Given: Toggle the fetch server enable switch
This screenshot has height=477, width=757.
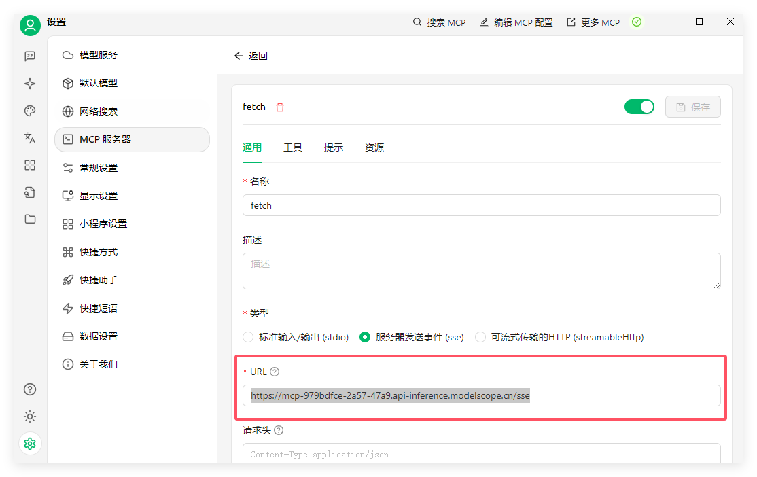Looking at the screenshot, I should click(639, 107).
